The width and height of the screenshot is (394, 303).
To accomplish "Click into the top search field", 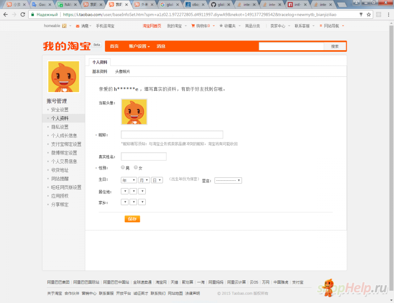I will [x=291, y=46].
